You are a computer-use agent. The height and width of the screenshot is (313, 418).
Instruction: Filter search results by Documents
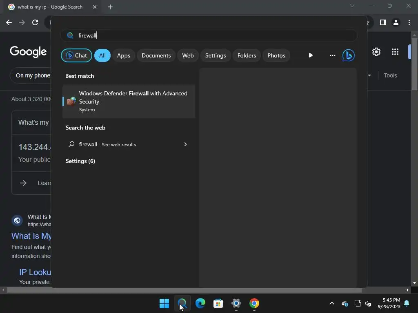click(x=156, y=55)
